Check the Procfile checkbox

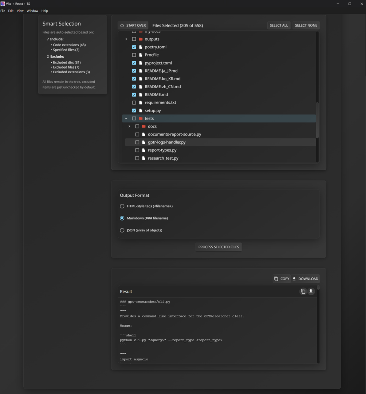pyautogui.click(x=134, y=55)
